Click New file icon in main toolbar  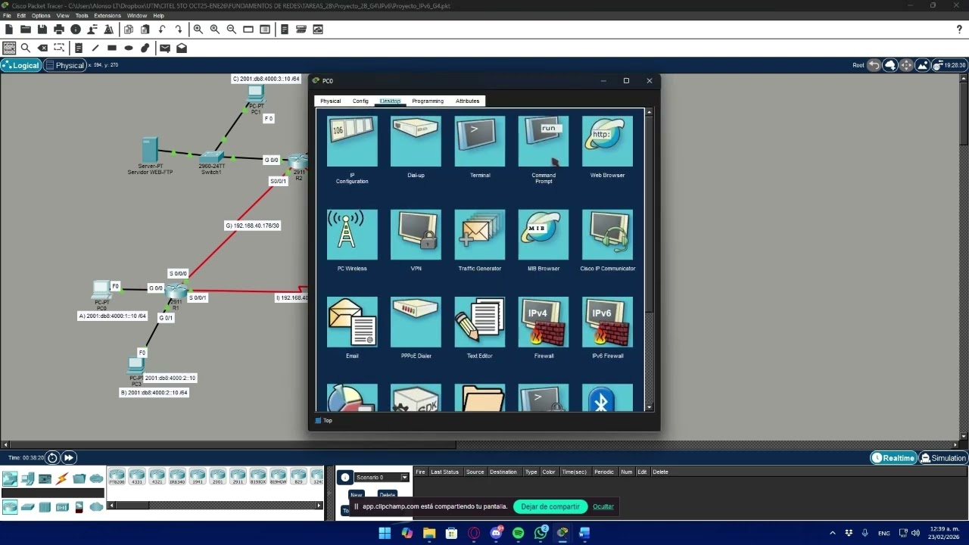coord(9,30)
